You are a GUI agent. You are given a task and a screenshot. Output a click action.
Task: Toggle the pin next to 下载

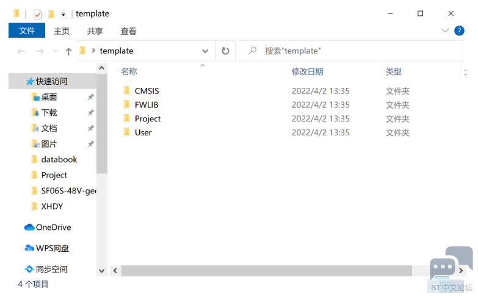point(90,113)
